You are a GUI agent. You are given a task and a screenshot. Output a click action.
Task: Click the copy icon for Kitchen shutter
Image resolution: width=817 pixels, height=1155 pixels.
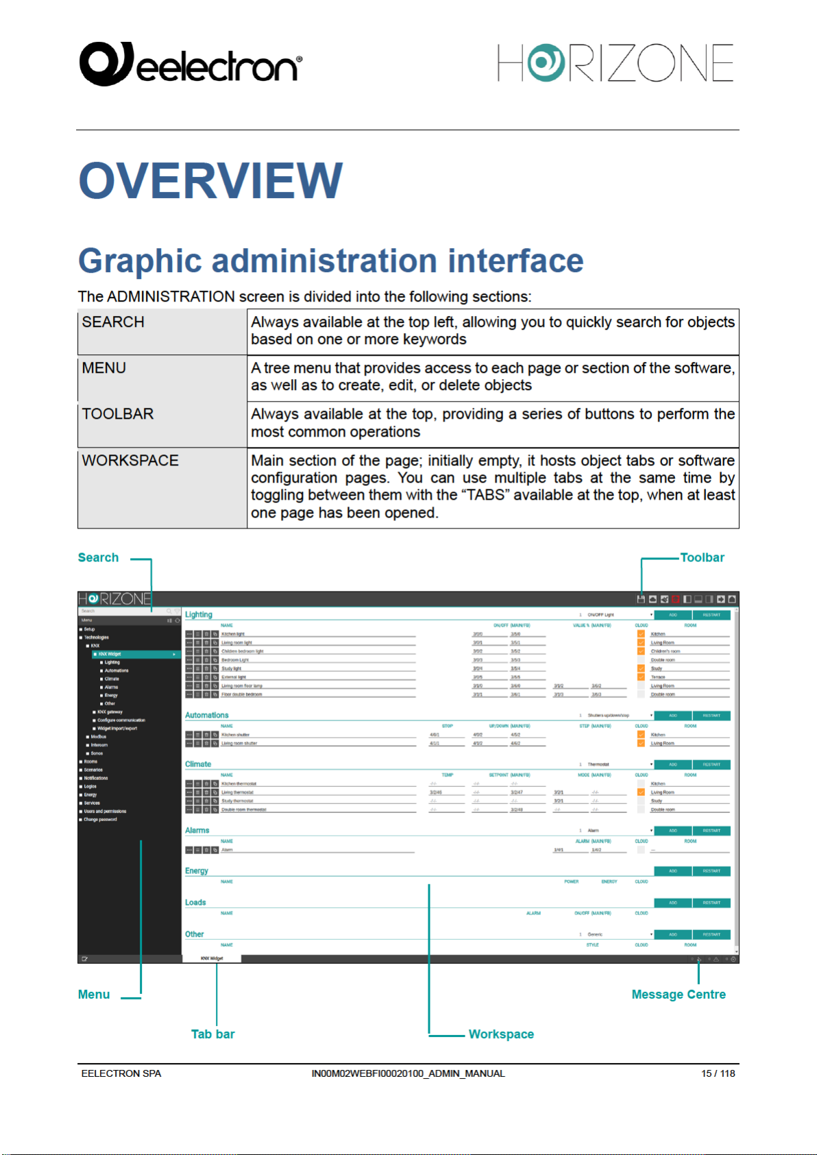(215, 735)
